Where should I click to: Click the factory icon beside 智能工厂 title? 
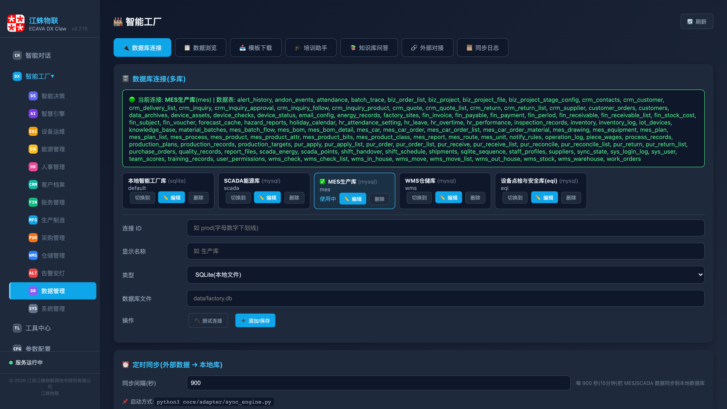pyautogui.click(x=118, y=22)
